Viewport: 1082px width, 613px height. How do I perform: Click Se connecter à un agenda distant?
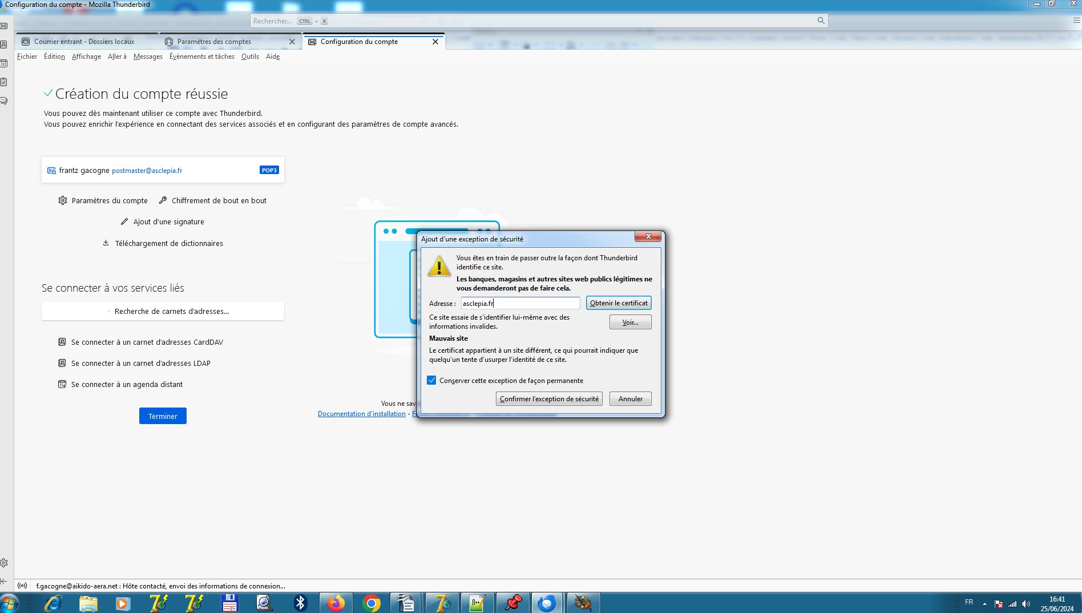[121, 385]
